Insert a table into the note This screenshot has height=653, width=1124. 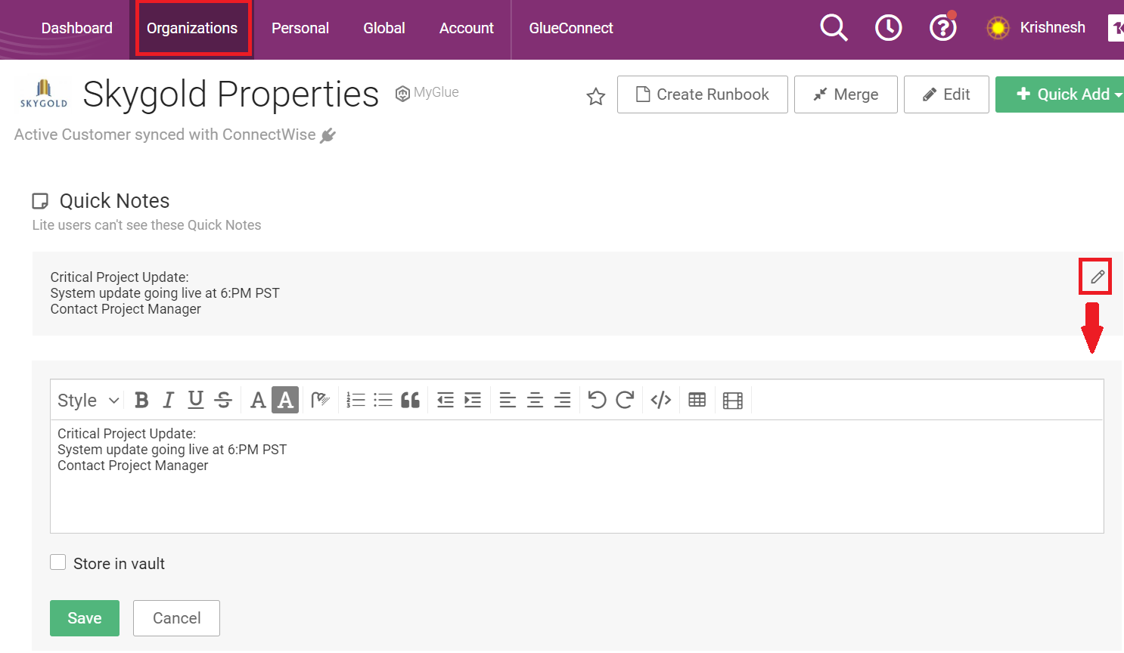coord(697,400)
